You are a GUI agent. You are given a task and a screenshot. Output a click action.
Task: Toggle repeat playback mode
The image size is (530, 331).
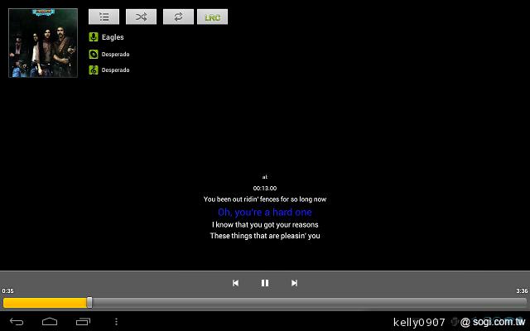click(x=178, y=17)
